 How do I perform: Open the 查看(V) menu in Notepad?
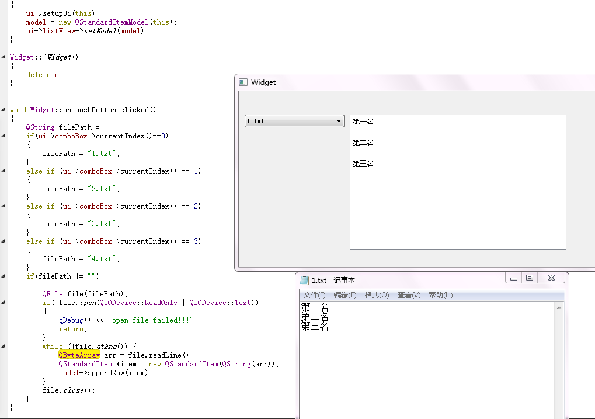coord(409,295)
